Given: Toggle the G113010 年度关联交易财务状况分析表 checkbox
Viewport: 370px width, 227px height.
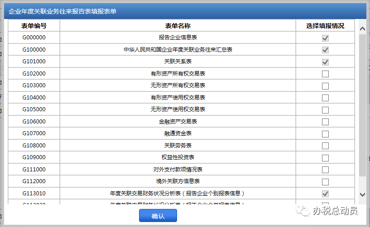Looking at the screenshot, I should click(325, 194).
